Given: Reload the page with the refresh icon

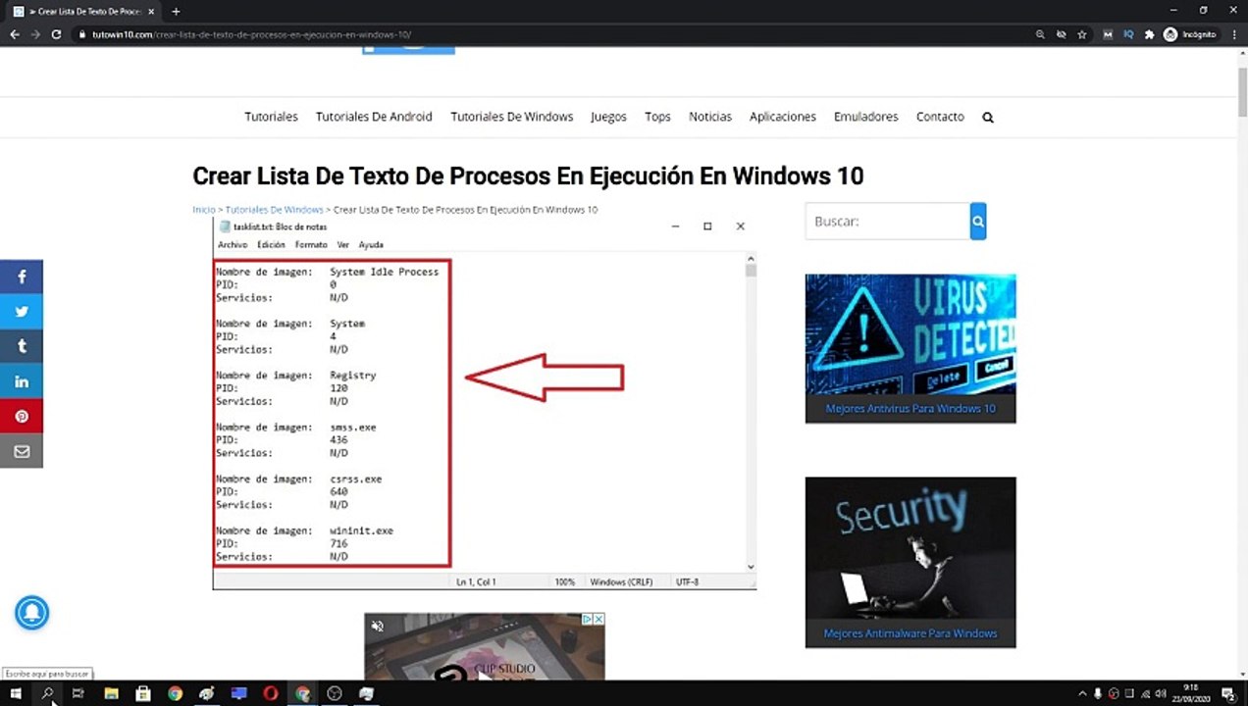Looking at the screenshot, I should click(x=56, y=34).
